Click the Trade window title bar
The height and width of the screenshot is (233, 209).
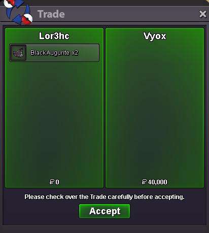104,14
